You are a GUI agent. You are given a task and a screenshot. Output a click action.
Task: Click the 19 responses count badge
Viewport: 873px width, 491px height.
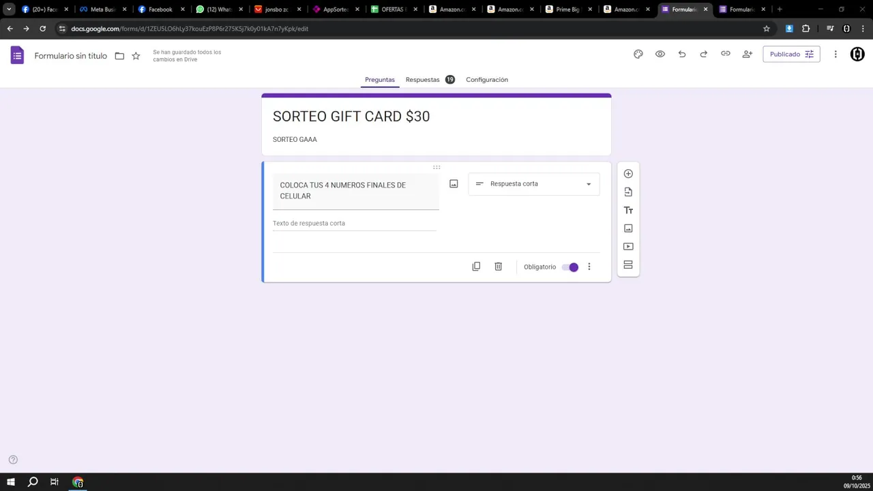click(x=450, y=80)
